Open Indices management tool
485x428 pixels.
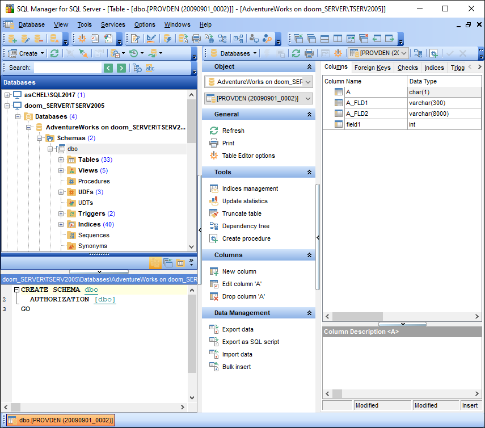(250, 188)
